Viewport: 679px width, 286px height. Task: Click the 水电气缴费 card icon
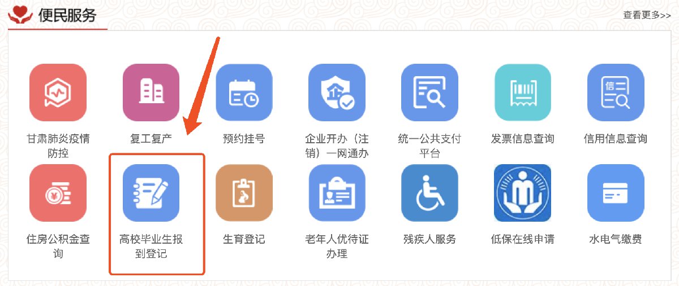[616, 193]
